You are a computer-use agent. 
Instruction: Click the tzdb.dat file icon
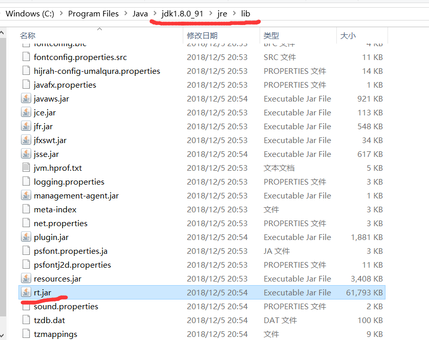(x=26, y=320)
